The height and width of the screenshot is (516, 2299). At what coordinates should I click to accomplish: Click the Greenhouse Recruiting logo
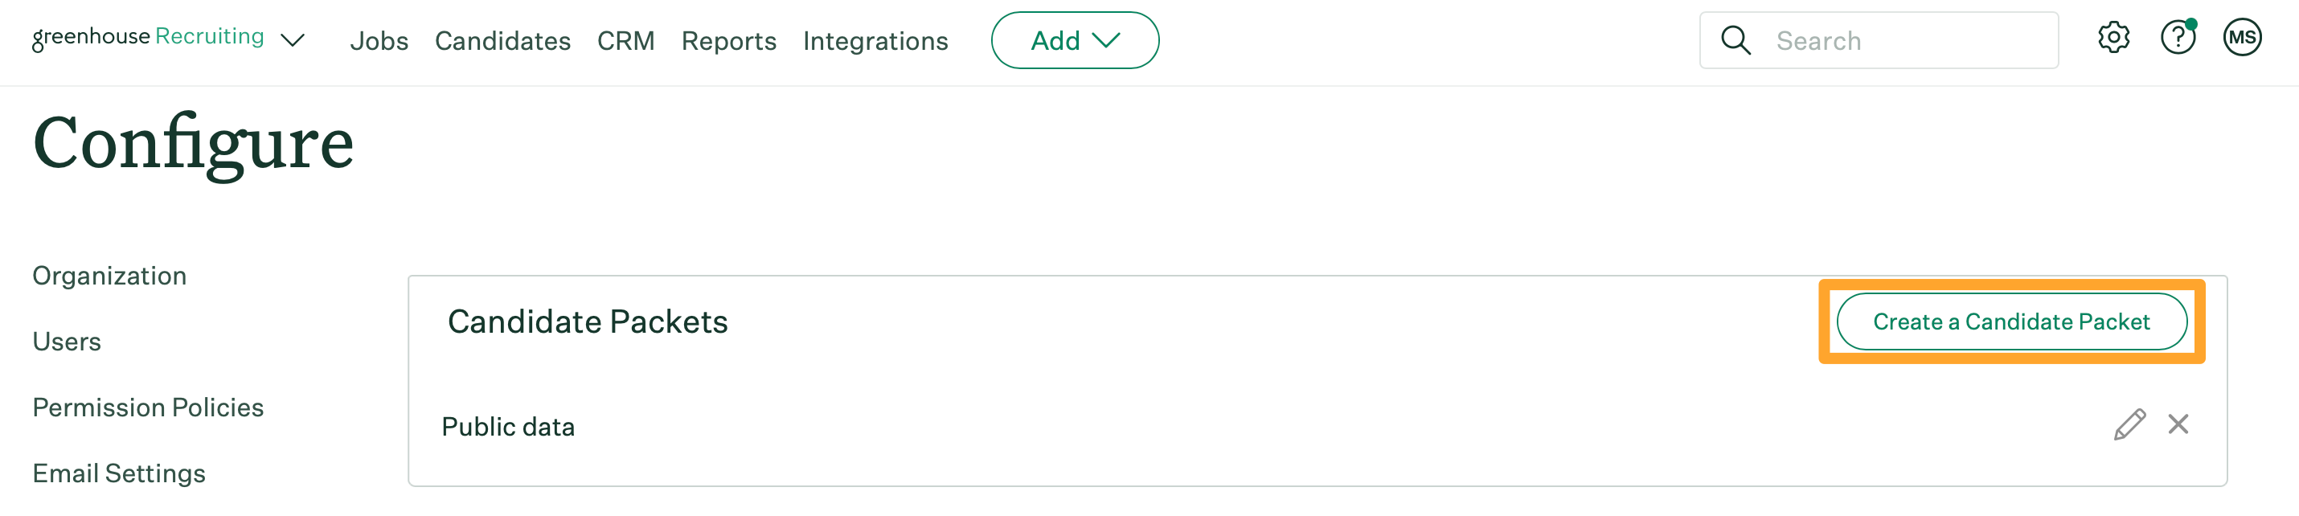[148, 38]
